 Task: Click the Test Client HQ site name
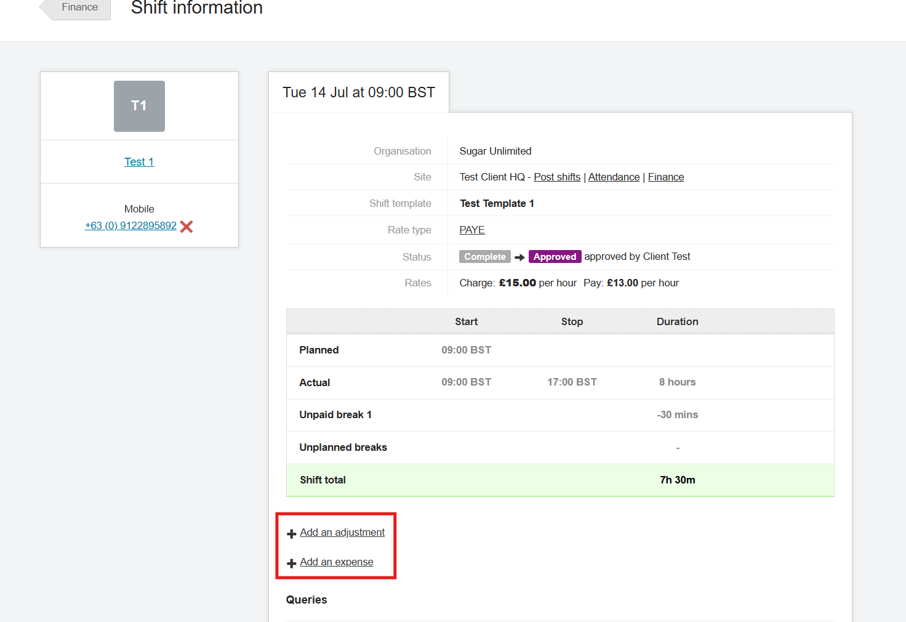coord(492,177)
